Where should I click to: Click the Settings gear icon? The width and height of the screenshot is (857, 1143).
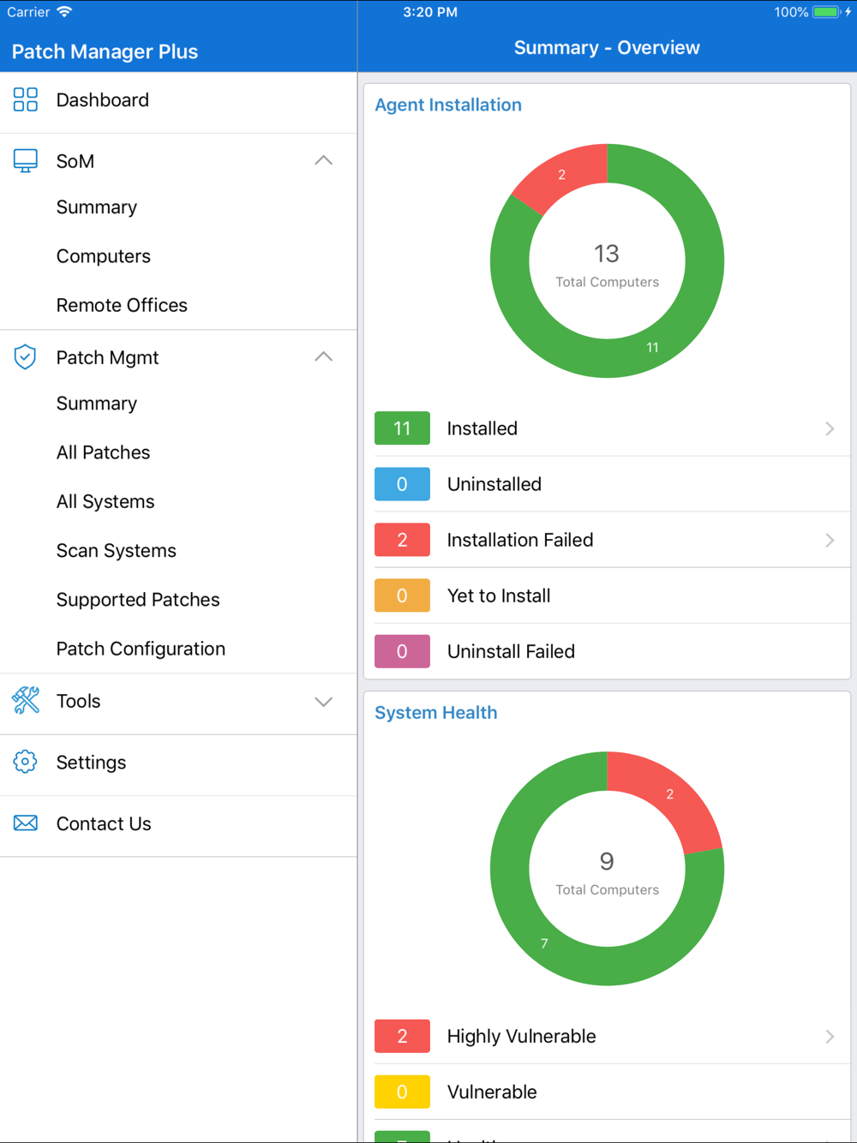coord(26,762)
